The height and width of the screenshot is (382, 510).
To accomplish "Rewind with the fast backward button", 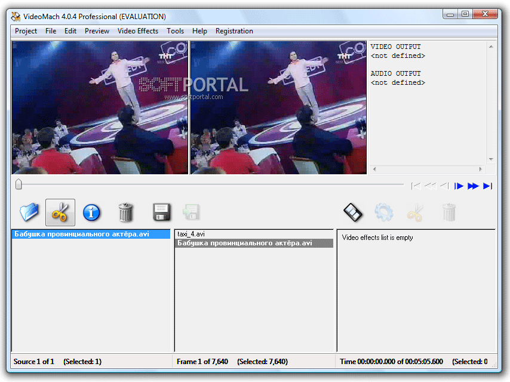I will point(431,186).
